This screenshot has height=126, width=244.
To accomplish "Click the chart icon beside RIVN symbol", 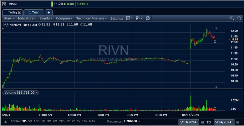I will tap(4, 4).
